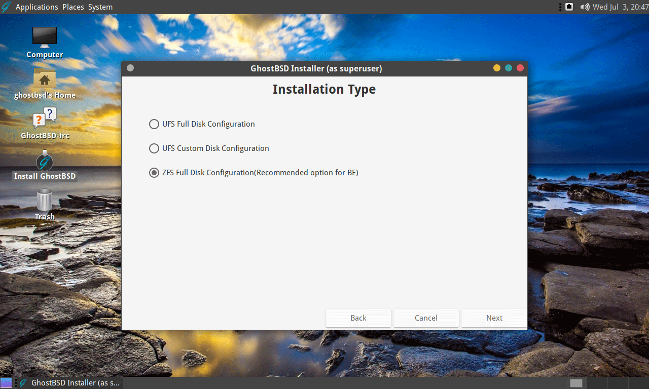Click the volume speaker tray icon

click(x=585, y=7)
